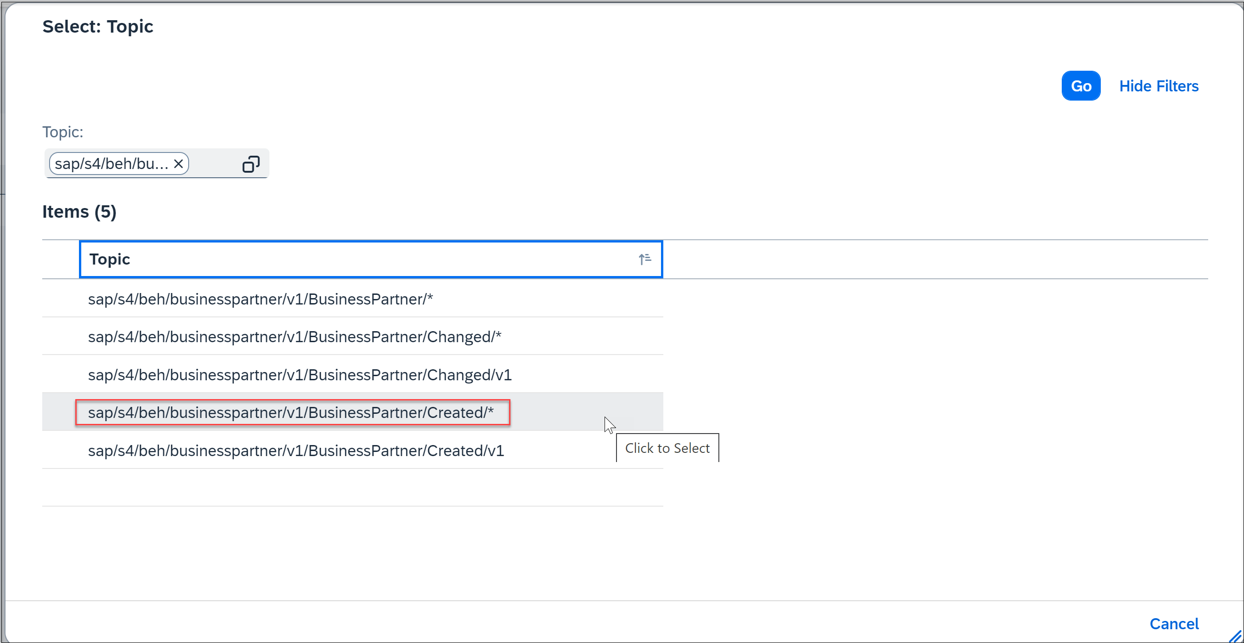The image size is (1244, 643).
Task: Open the Topic value help icon
Action: [251, 164]
